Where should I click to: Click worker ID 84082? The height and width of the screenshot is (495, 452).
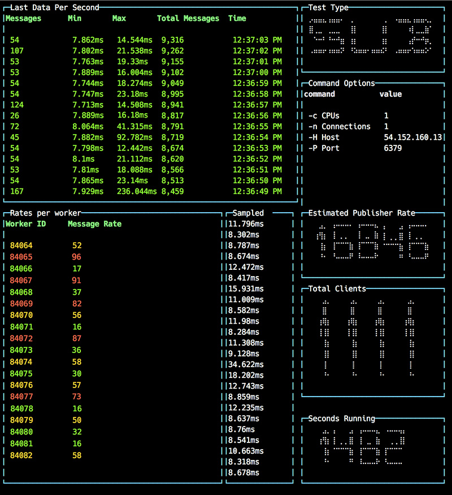[21, 455]
